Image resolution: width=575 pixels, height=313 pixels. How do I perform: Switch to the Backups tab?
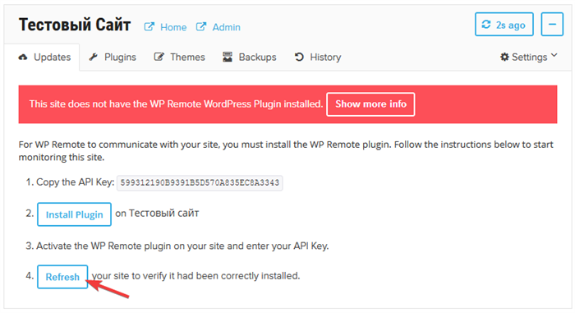(250, 58)
